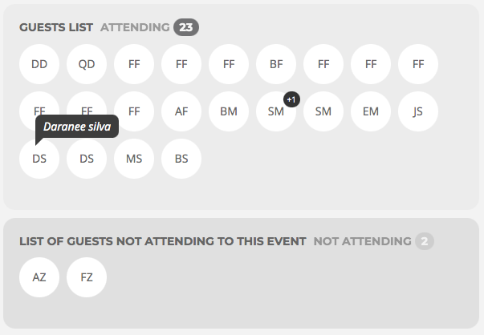The image size is (484, 335).
Task: Click the AZ not-attending guest avatar
Action: 39,277
